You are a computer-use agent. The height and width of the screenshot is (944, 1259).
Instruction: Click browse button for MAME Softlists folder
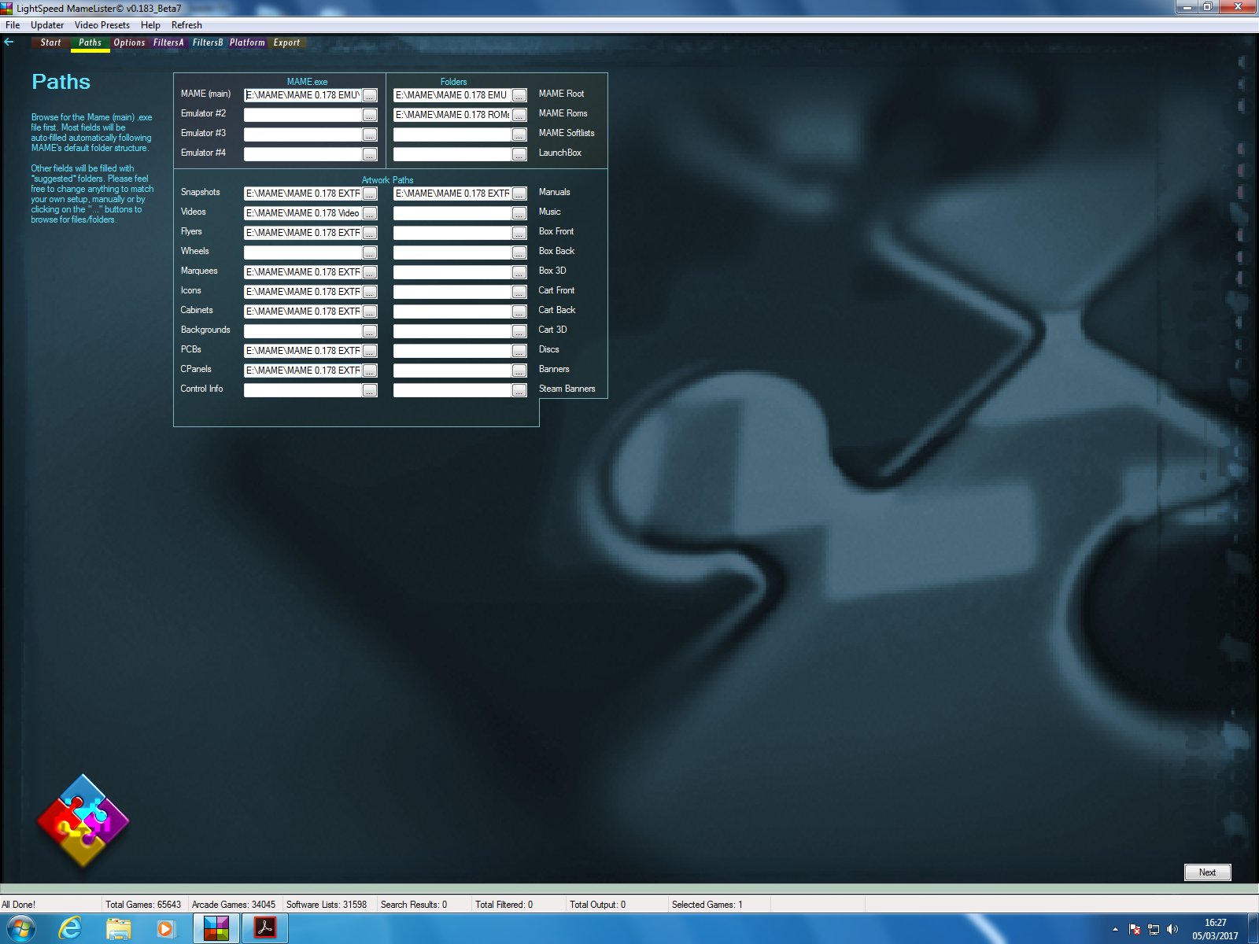[519, 135]
